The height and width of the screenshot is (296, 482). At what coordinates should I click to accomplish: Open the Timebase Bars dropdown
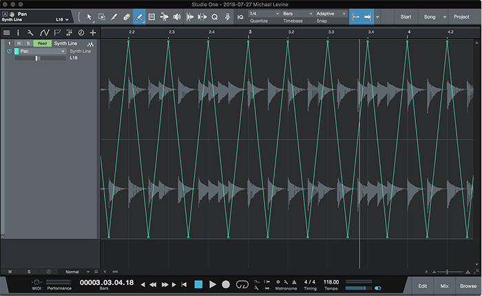click(x=297, y=14)
